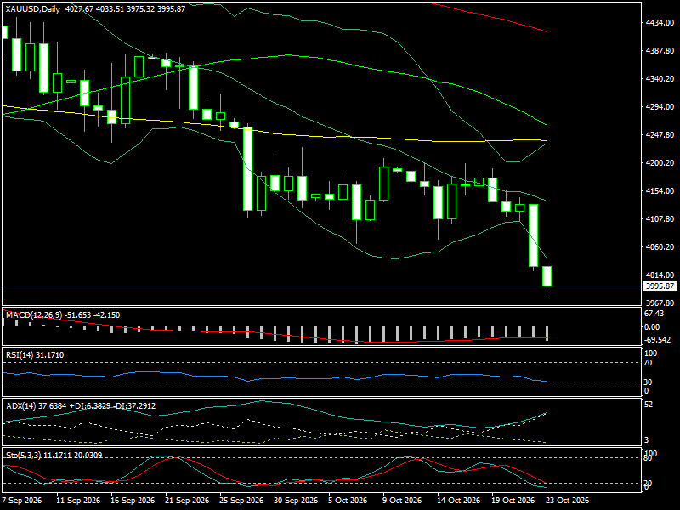Click the 9 Oct 2026 date label
Viewport: 680px width, 510px height.
coord(402,501)
